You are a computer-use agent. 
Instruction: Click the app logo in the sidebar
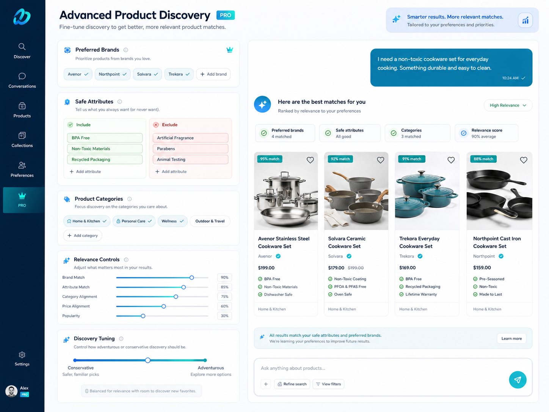click(22, 17)
